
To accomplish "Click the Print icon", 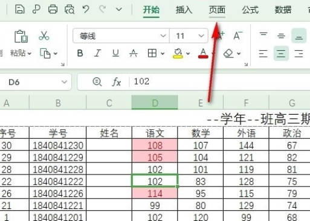I will [53, 9].
